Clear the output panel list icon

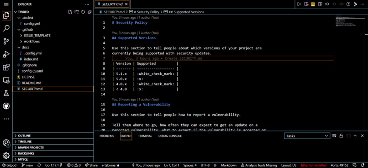click(334, 136)
